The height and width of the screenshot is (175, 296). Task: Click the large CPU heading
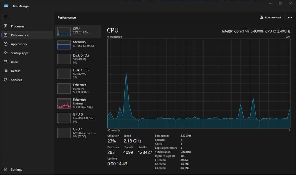113,30
